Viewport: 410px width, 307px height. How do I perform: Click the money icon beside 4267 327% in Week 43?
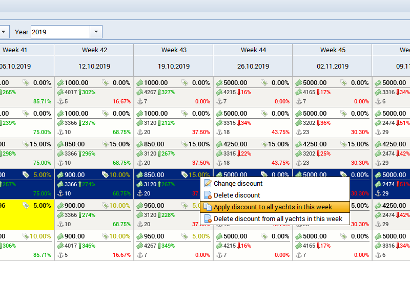(139, 93)
